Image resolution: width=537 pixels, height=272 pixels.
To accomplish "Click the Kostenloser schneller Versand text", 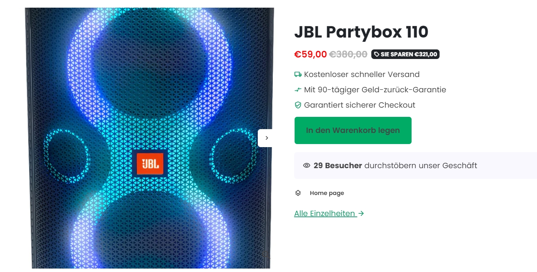I will click(362, 74).
